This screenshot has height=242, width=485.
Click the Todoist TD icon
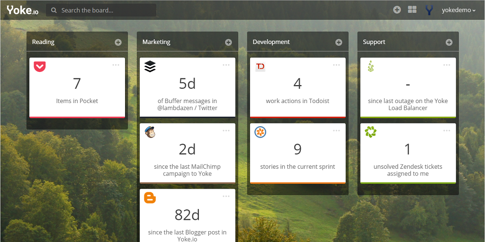point(260,67)
